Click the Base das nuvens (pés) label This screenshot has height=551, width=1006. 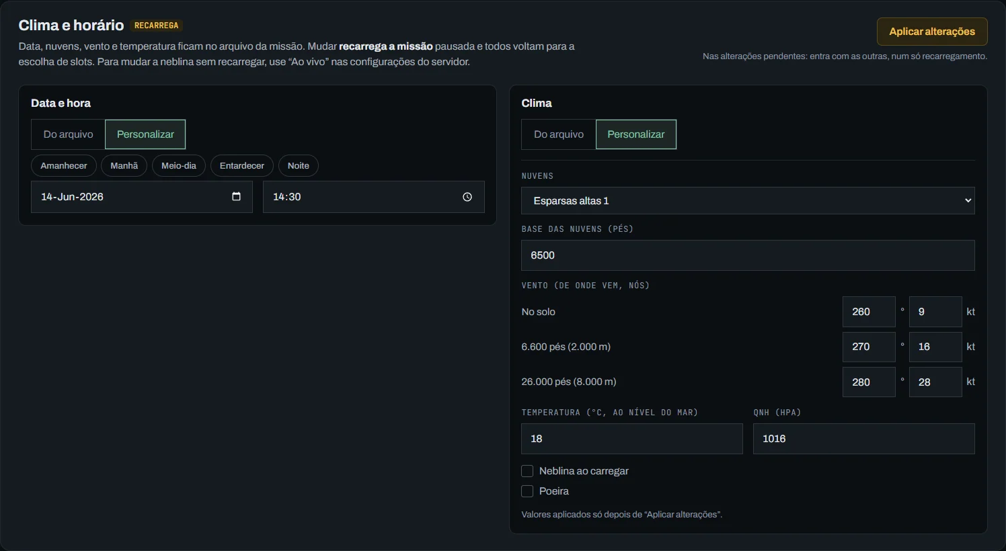[578, 229]
